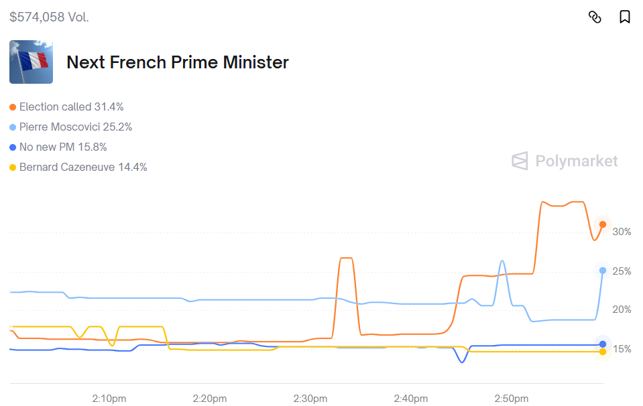
Task: Click the 2:10pm time axis label
Action: (109, 399)
